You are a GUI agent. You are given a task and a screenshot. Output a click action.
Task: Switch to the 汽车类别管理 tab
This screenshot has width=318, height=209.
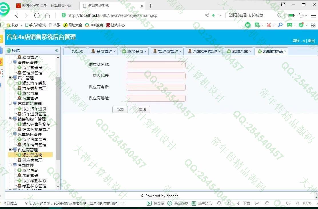click(205, 51)
